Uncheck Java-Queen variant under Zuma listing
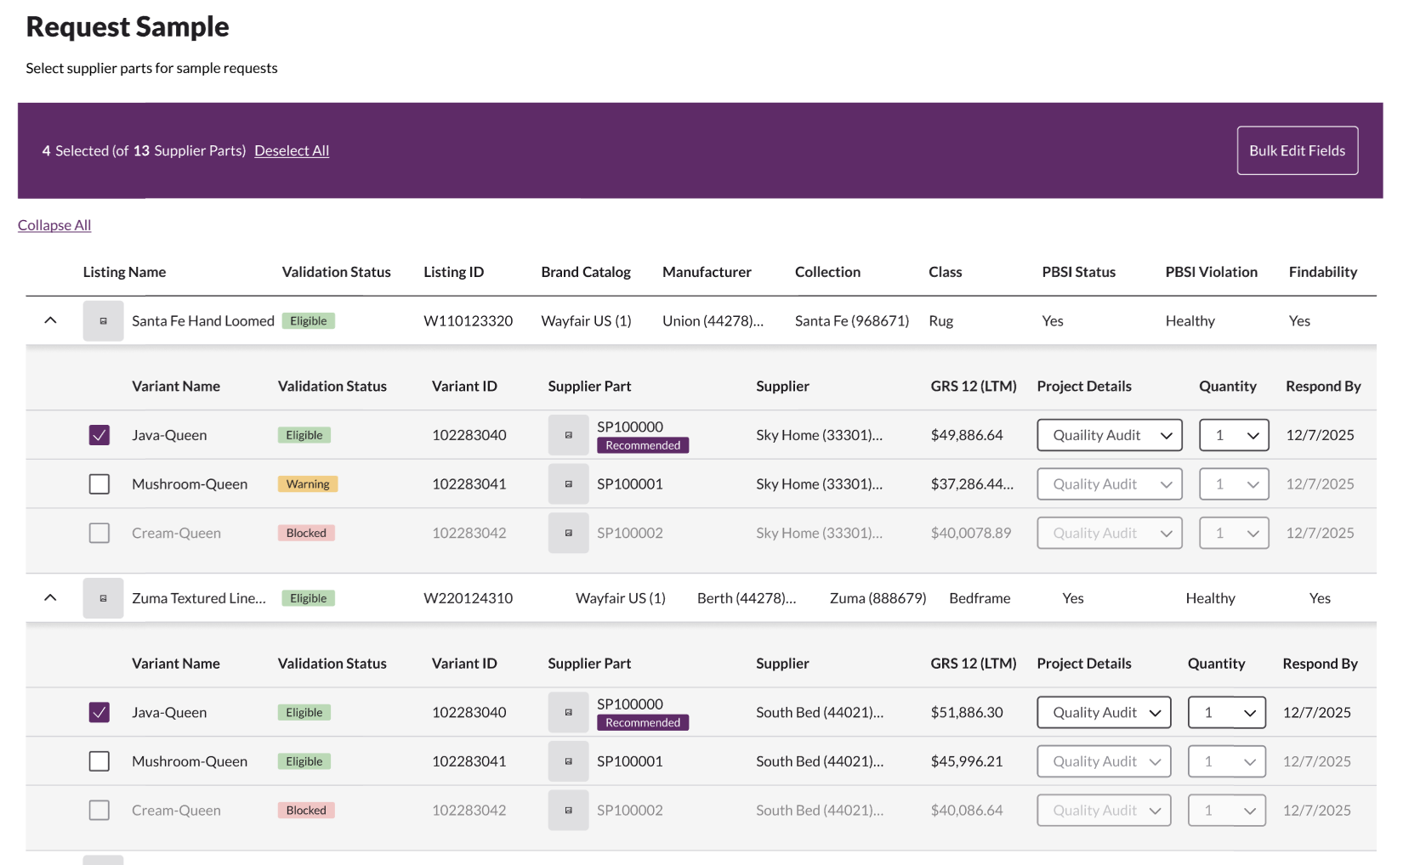Screen dimensions: 1403x865 (99, 712)
